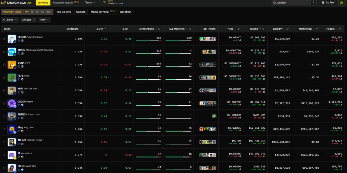
Task: Sort by the Mindshare column
Action: [x=74, y=29]
